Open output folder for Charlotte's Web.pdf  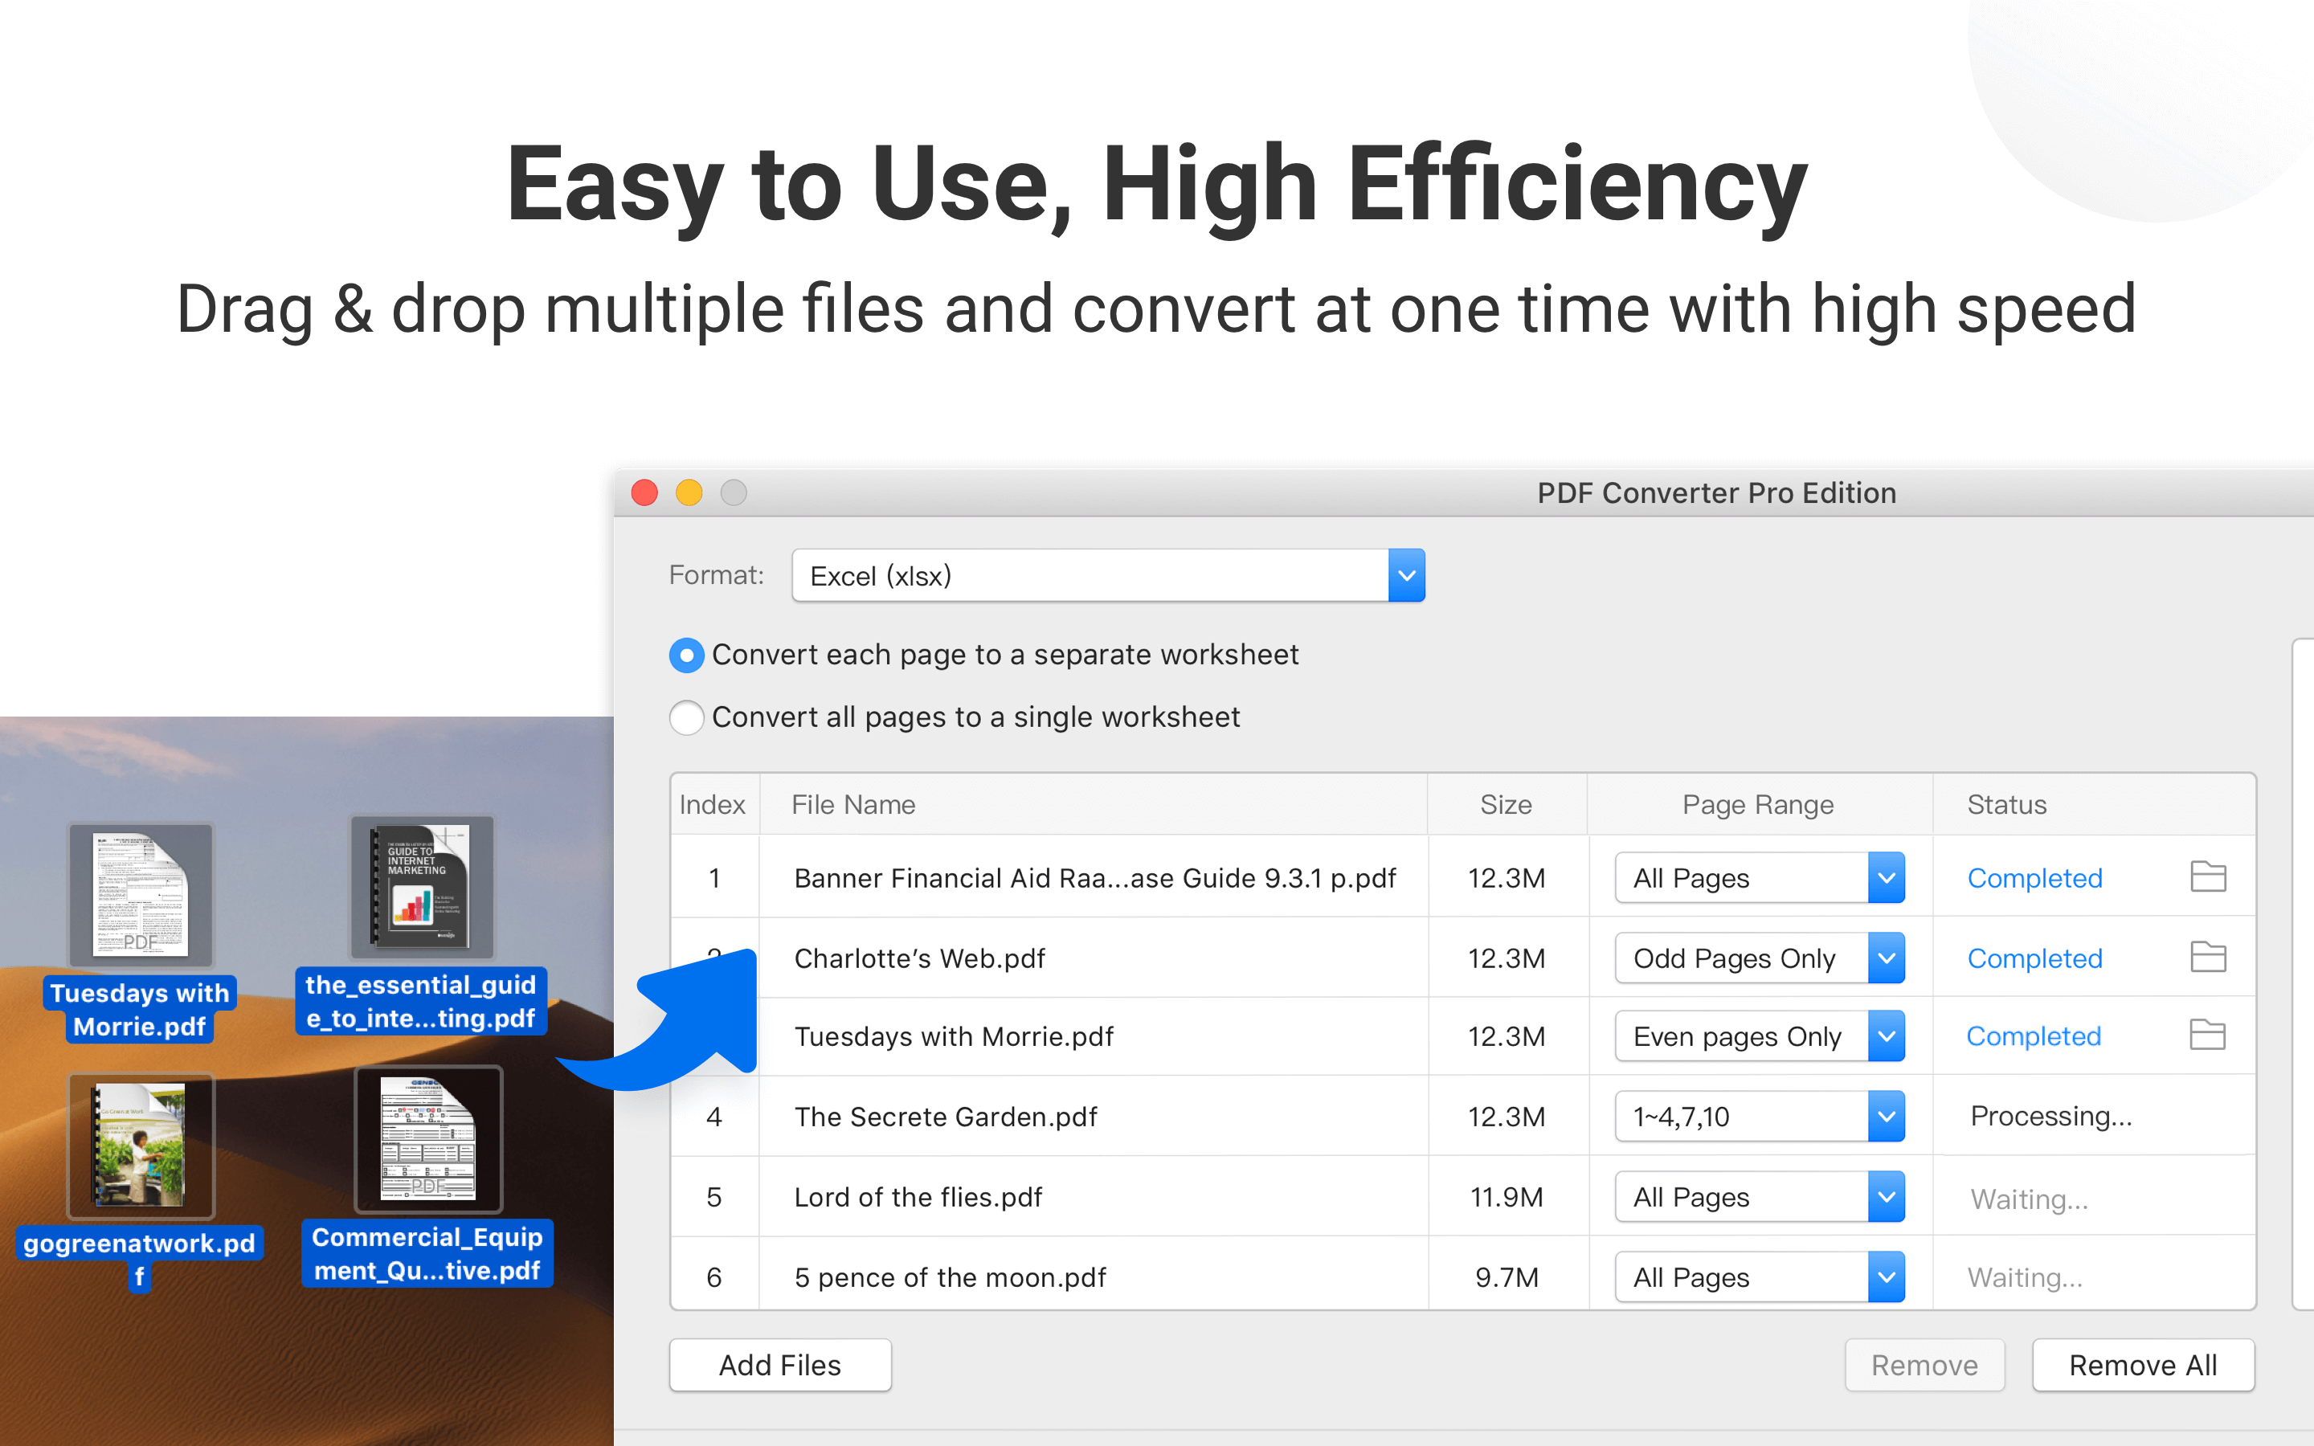click(2207, 958)
